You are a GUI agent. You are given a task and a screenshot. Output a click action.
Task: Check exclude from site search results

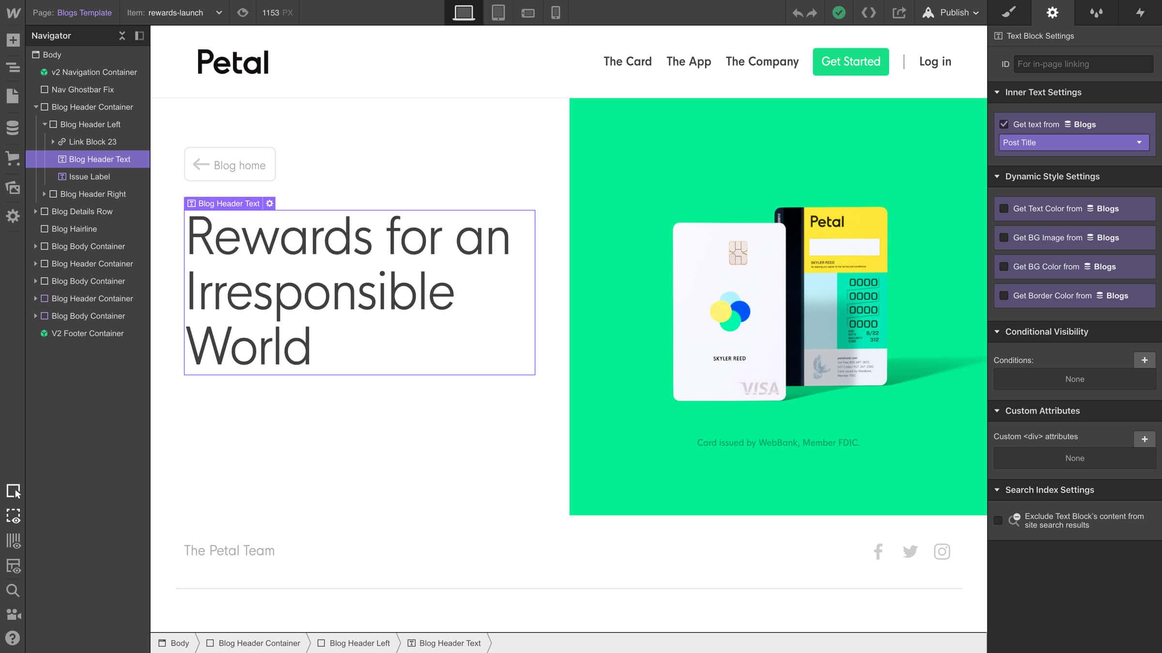pyautogui.click(x=998, y=520)
